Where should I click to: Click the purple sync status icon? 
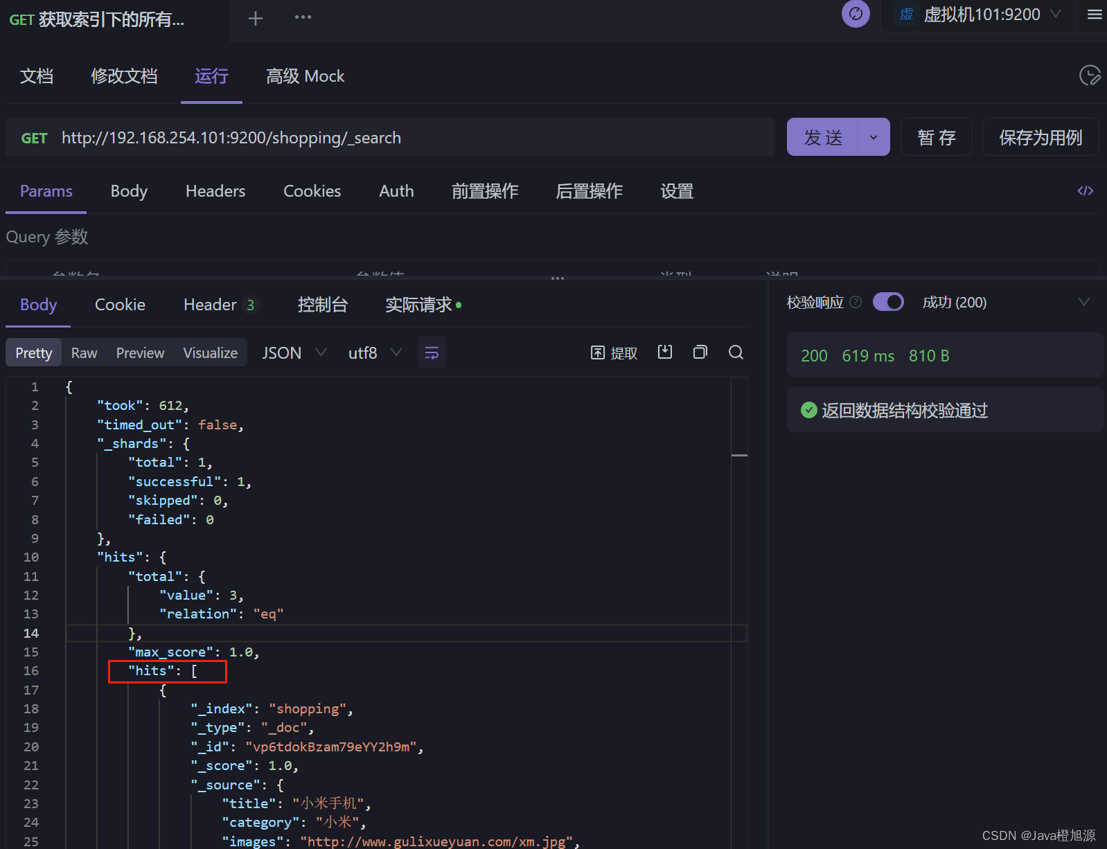[856, 13]
